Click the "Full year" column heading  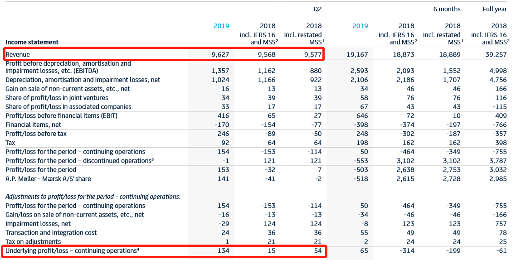pos(495,10)
